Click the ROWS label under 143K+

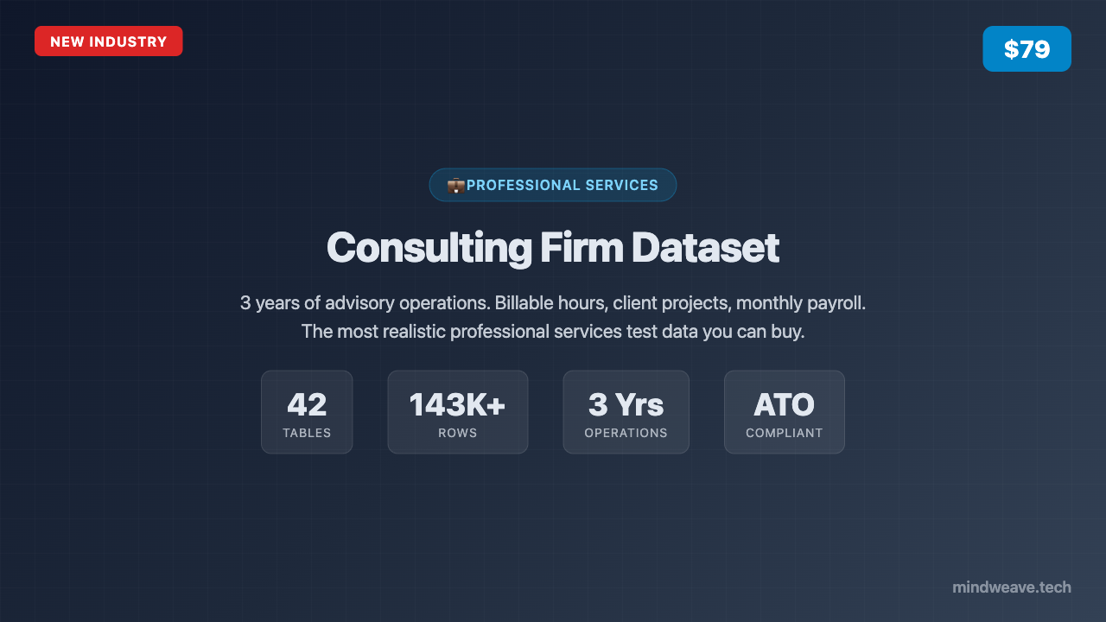(457, 433)
